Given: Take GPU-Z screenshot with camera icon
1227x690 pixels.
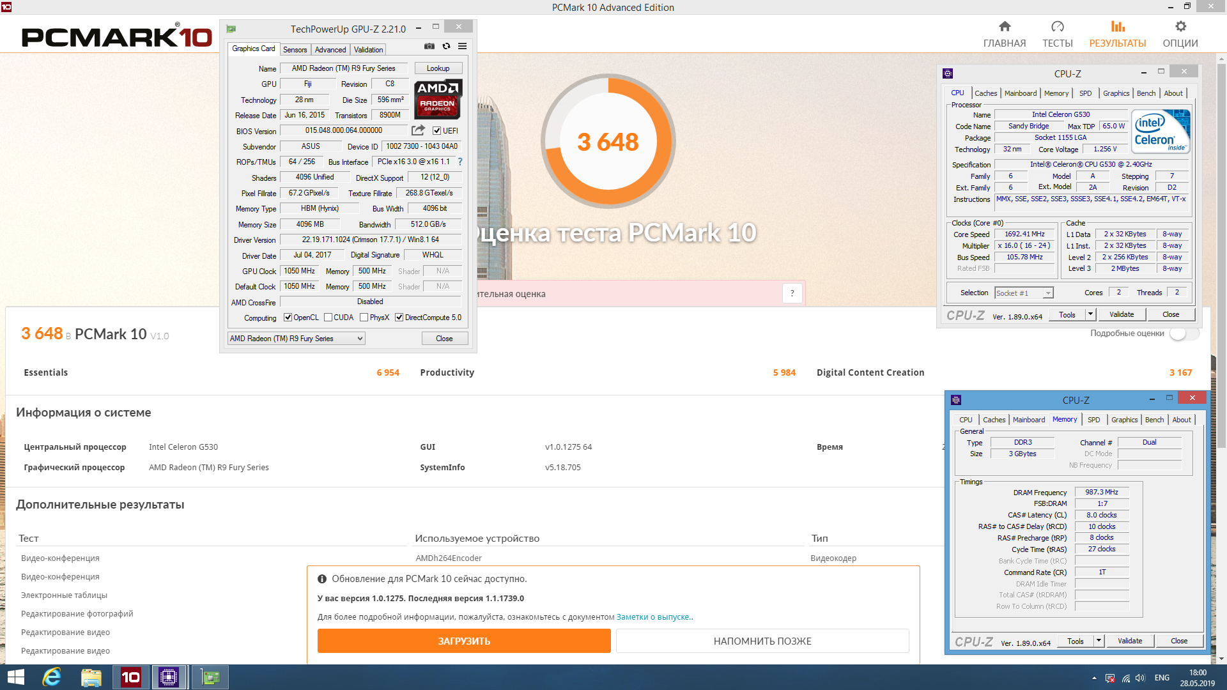Looking at the screenshot, I should click(429, 47).
